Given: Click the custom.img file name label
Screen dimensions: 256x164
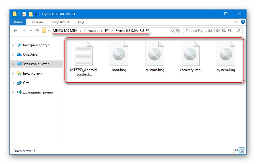Looking at the screenshot, I should point(155,70).
